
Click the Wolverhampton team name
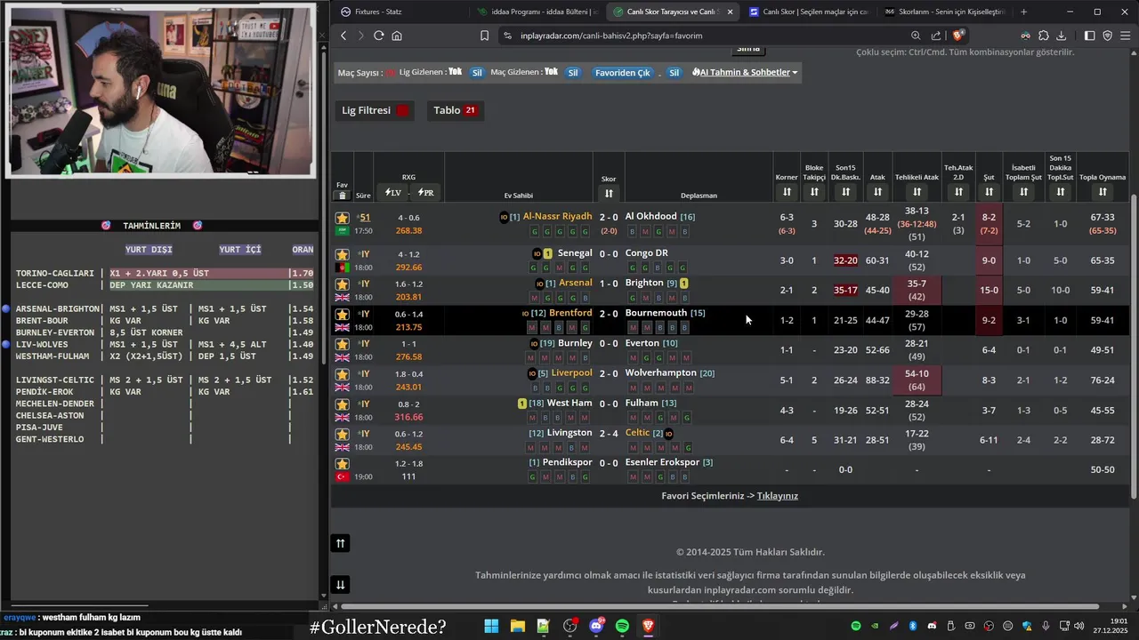click(660, 372)
